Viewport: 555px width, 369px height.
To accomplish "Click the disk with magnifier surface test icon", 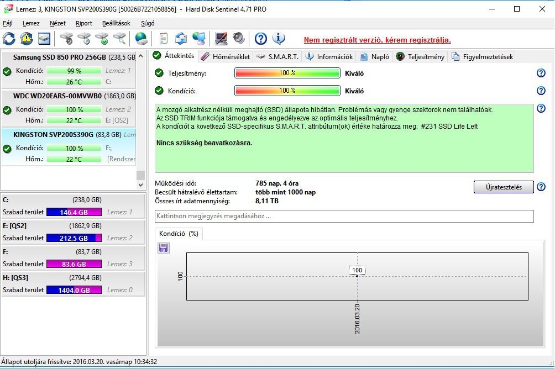I will click(119, 39).
